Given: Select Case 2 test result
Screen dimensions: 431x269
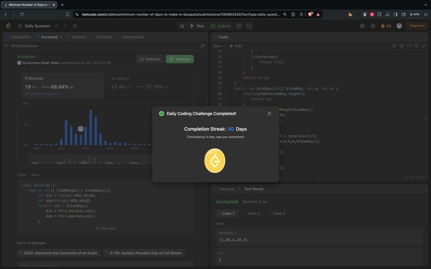Looking at the screenshot, I should (252, 213).
